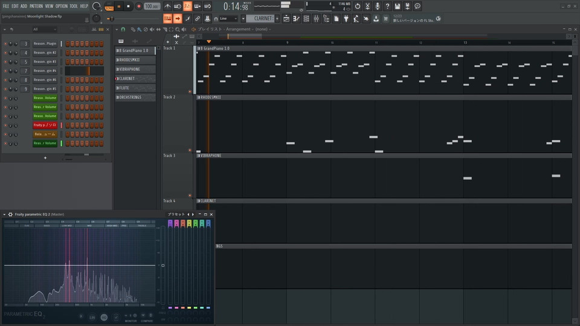Click the red record button
This screenshot has width=580, height=326.
click(x=139, y=6)
